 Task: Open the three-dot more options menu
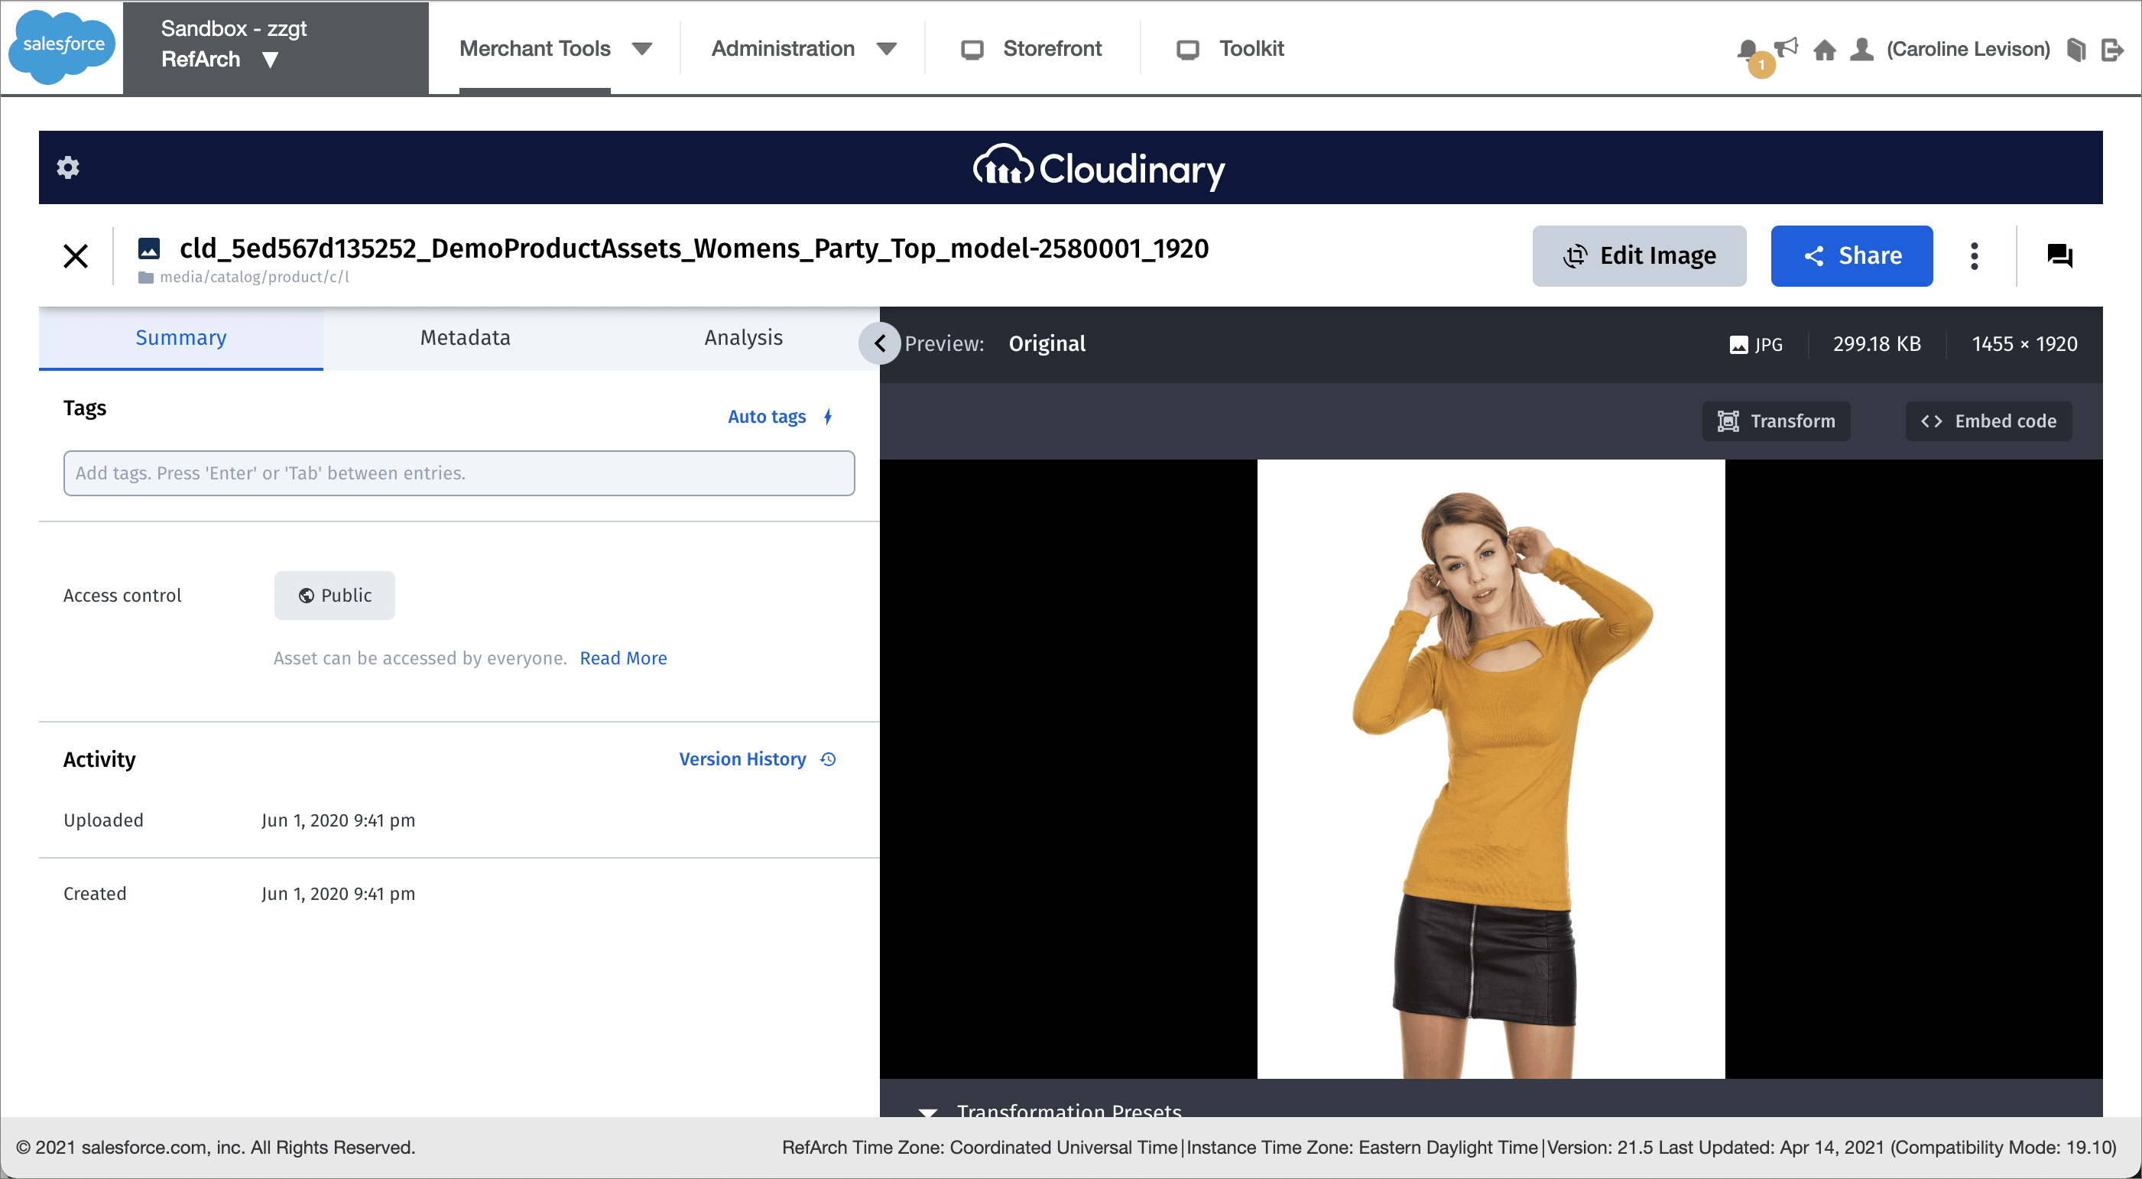coord(1975,256)
